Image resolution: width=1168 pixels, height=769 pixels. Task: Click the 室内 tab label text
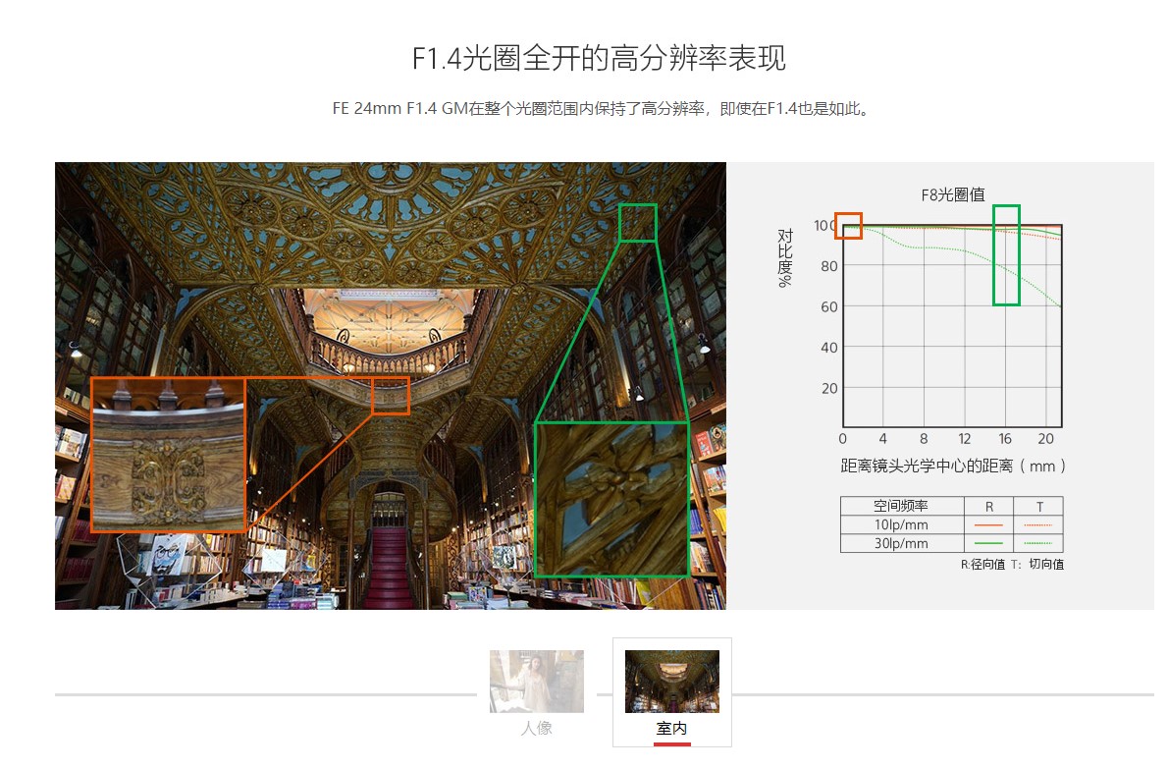coord(671,729)
